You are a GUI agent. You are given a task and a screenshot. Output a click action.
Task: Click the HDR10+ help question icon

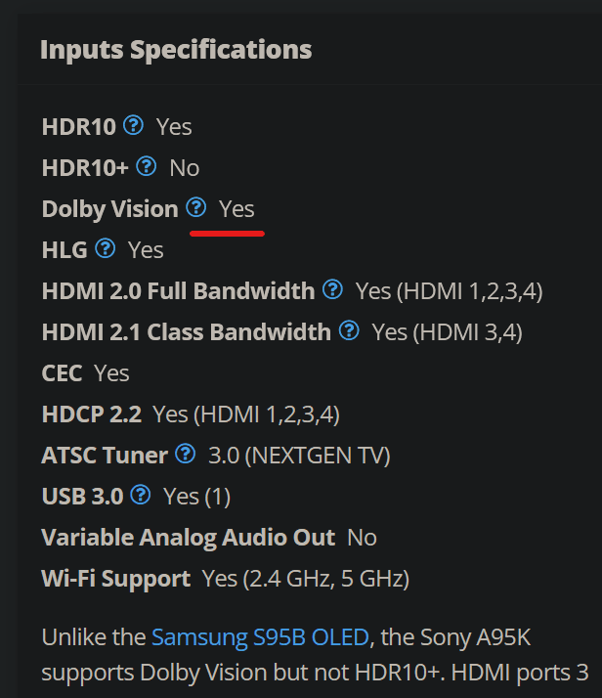pos(146,166)
